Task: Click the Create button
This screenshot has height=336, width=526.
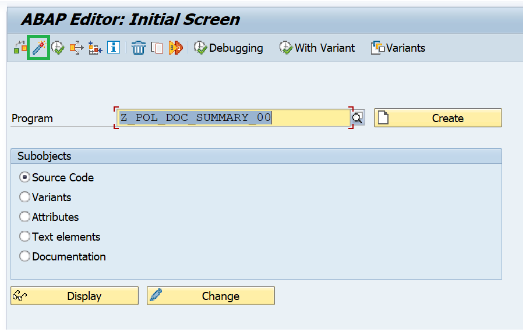Action: (x=438, y=118)
